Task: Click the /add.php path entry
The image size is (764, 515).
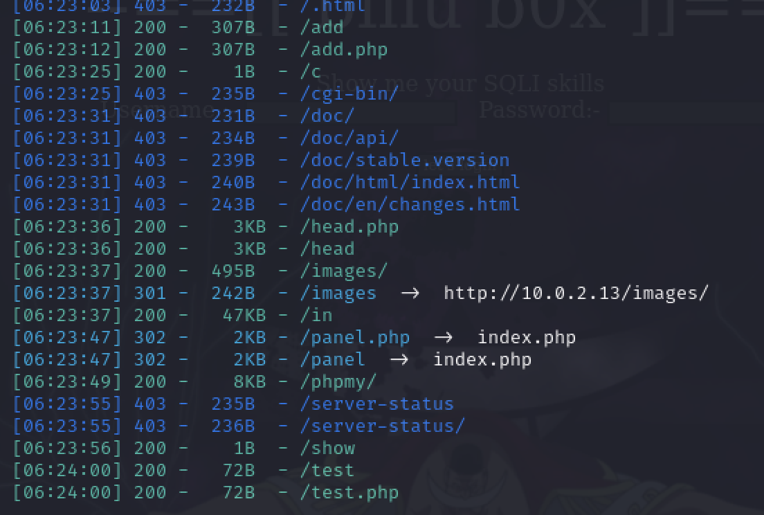Action: (344, 50)
